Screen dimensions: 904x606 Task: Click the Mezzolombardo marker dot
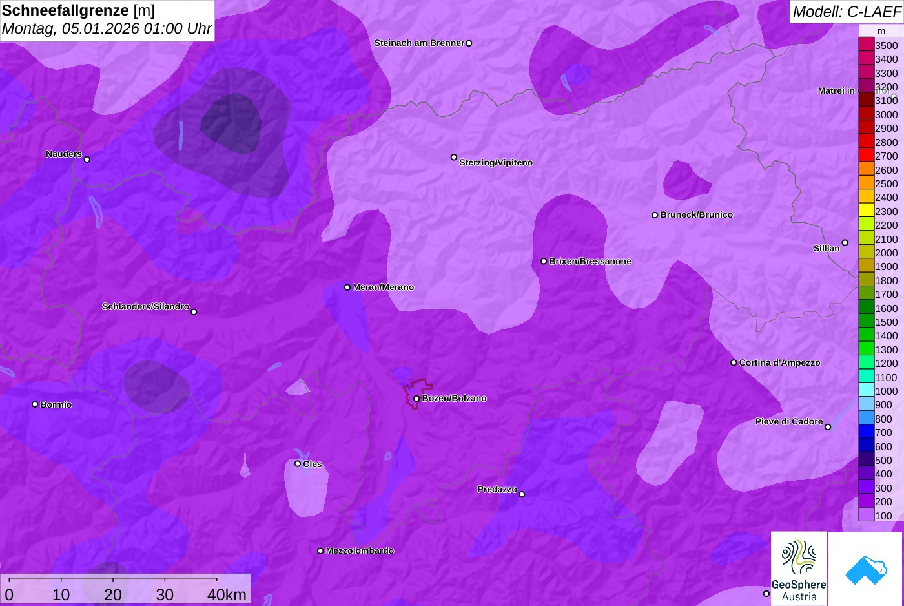[320, 551]
